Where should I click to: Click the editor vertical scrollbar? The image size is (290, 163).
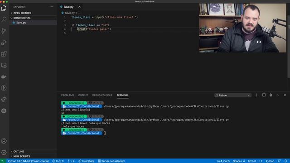click(x=289, y=46)
